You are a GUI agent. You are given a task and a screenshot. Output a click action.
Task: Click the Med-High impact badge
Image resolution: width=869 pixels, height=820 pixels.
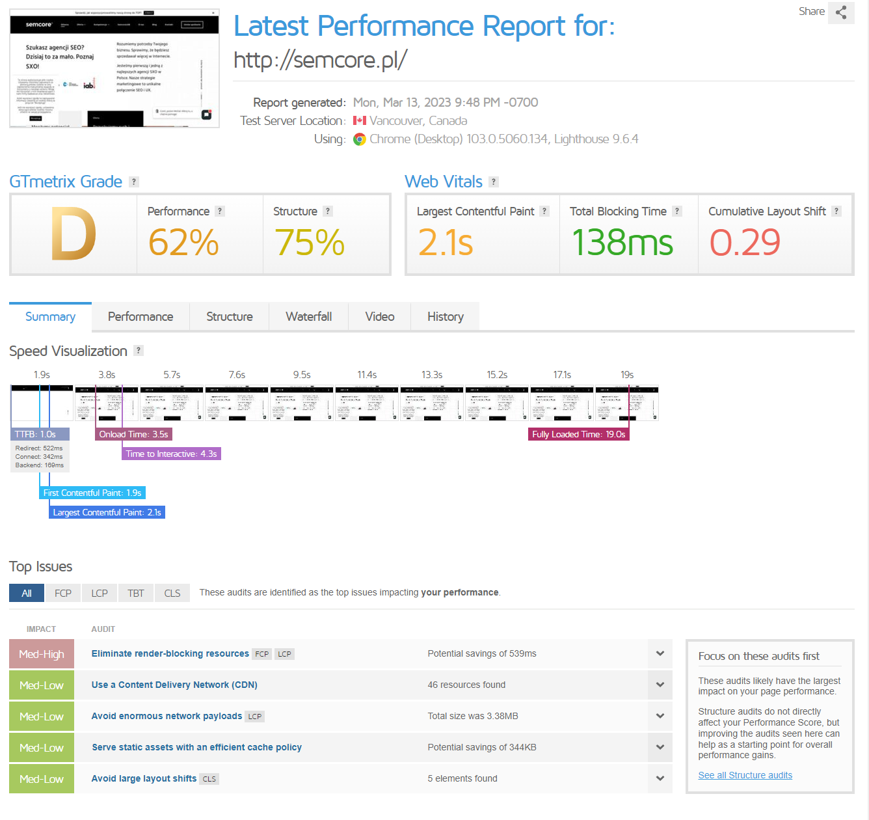(42, 654)
